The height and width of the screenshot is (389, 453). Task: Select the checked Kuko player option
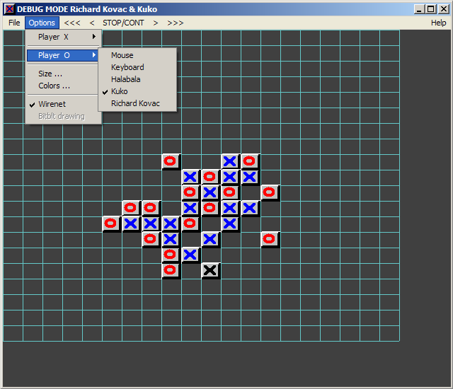tap(119, 91)
